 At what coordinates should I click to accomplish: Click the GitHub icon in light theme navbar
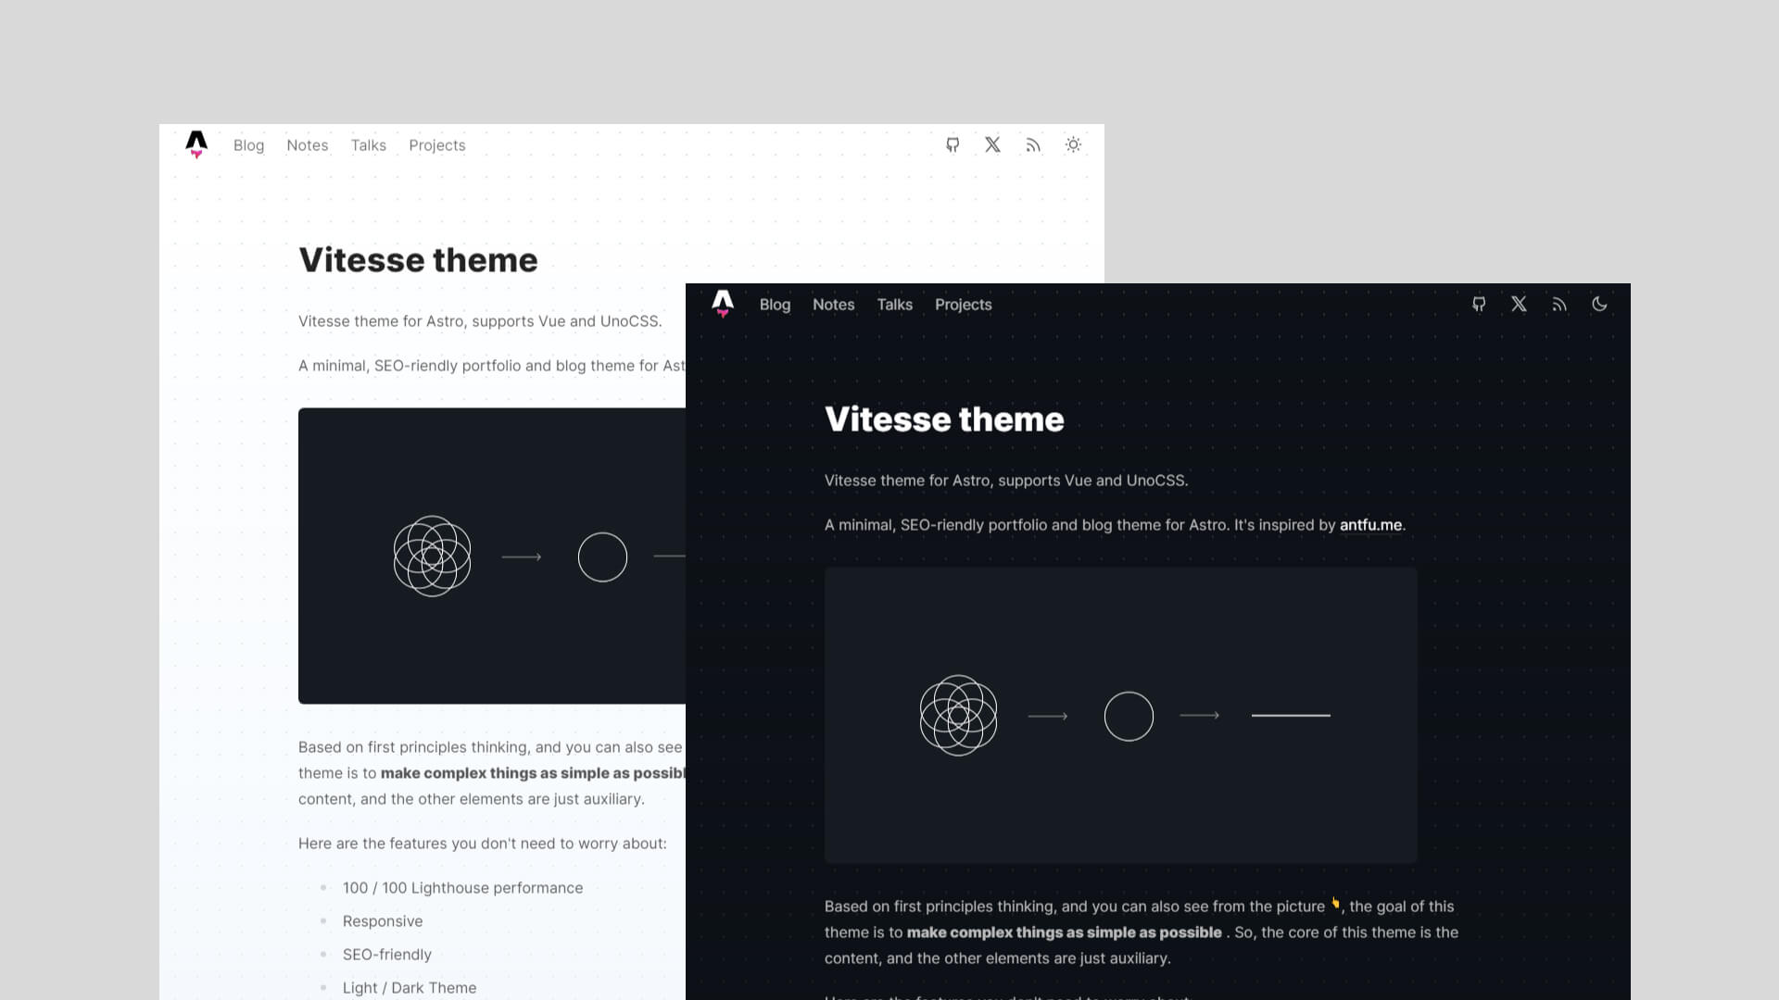tap(952, 144)
